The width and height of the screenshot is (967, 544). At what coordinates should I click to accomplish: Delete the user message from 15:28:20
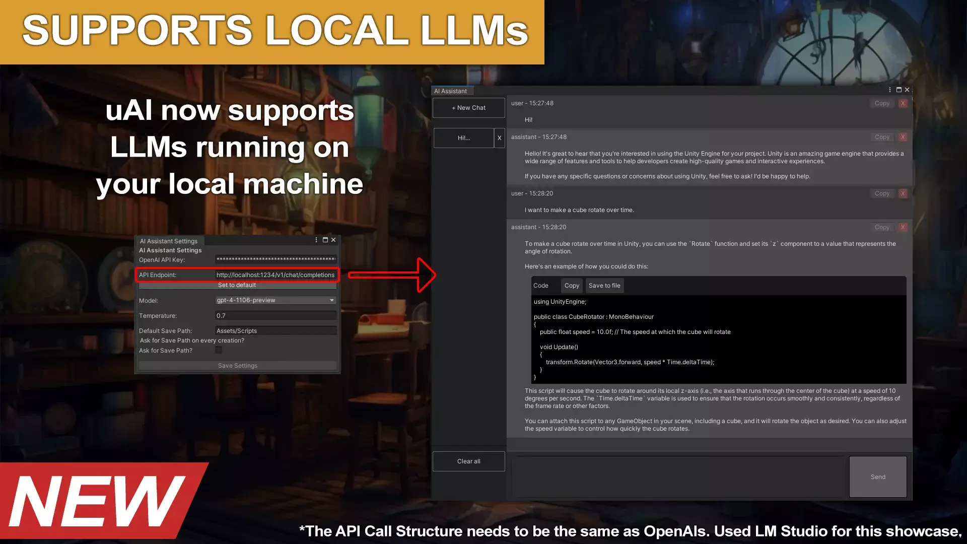pos(903,193)
